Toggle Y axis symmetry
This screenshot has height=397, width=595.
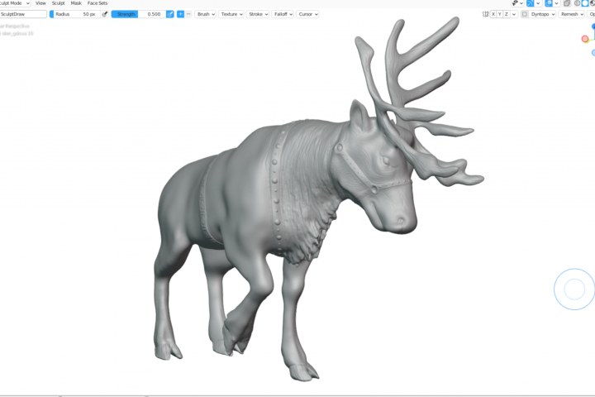(x=500, y=14)
